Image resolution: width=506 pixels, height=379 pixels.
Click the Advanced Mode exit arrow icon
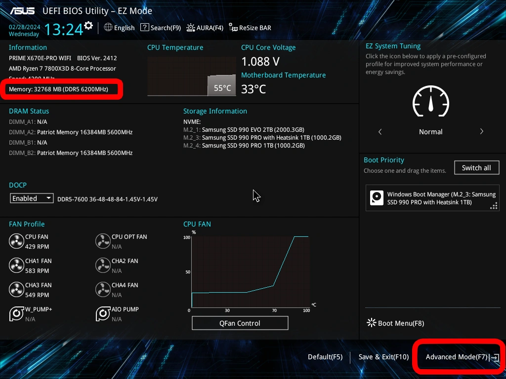pyautogui.click(x=494, y=357)
